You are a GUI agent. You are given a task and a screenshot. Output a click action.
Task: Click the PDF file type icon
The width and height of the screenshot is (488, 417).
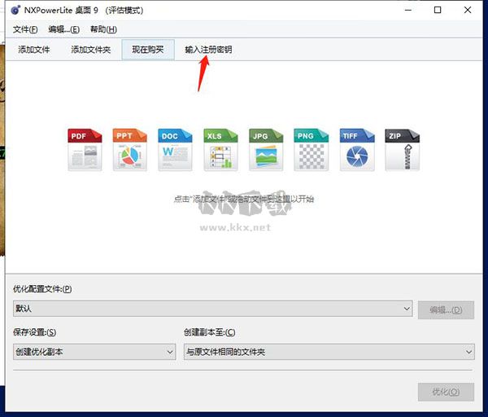85,150
